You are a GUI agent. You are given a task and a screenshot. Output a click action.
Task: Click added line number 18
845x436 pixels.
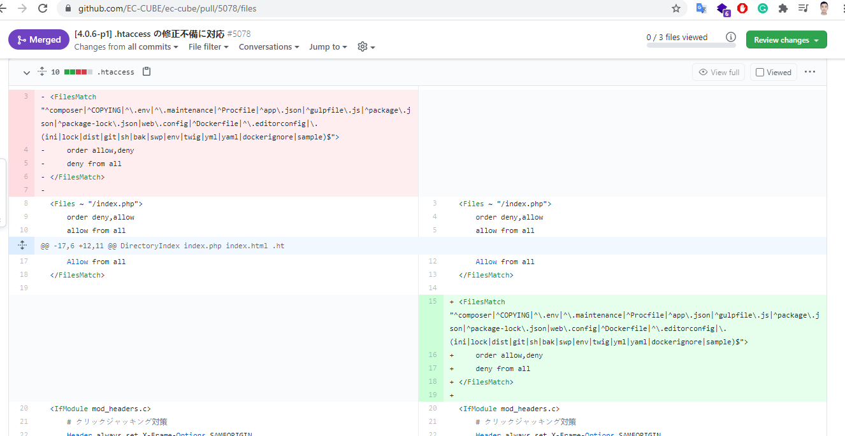pyautogui.click(x=431, y=382)
